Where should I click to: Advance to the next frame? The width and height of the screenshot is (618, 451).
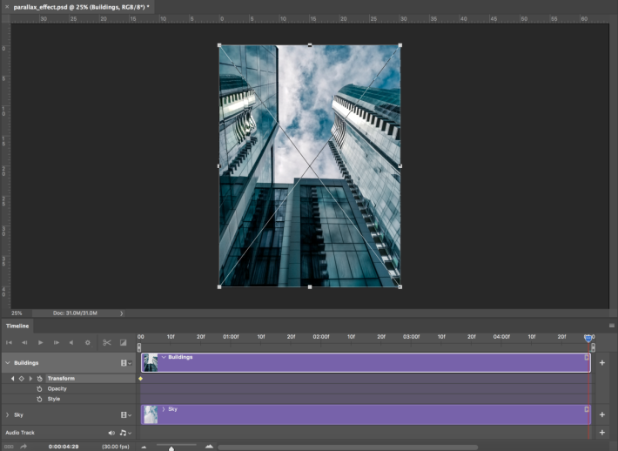(x=56, y=342)
